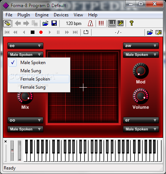Jump to end of the recording
The height and width of the screenshot is (174, 166).
click(x=75, y=32)
